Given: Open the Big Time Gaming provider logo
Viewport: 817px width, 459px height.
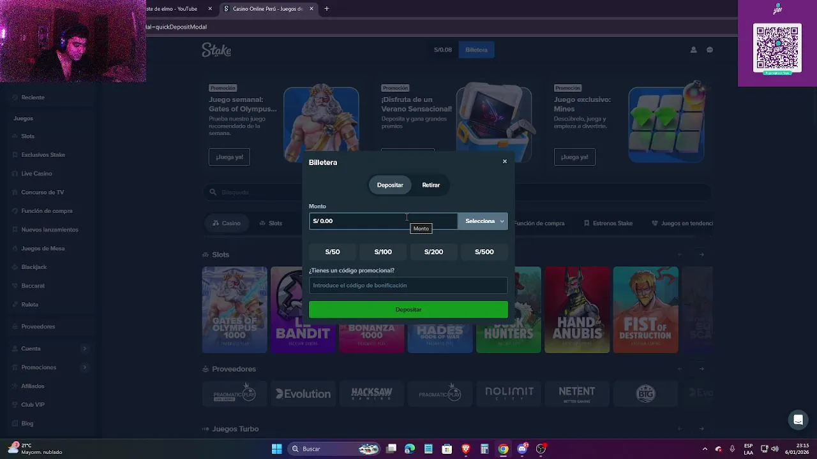Looking at the screenshot, I should click(x=646, y=394).
